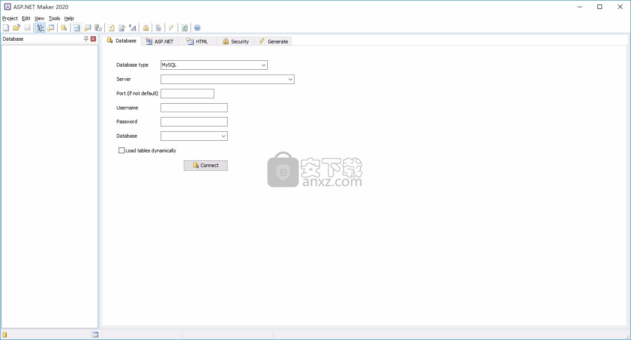Click the font letter A toolbar icon
This screenshot has width=631, height=340.
[x=133, y=28]
